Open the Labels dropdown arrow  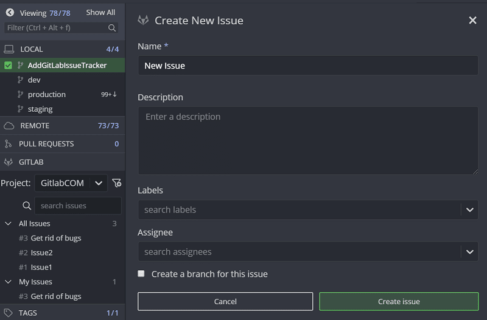tap(469, 210)
